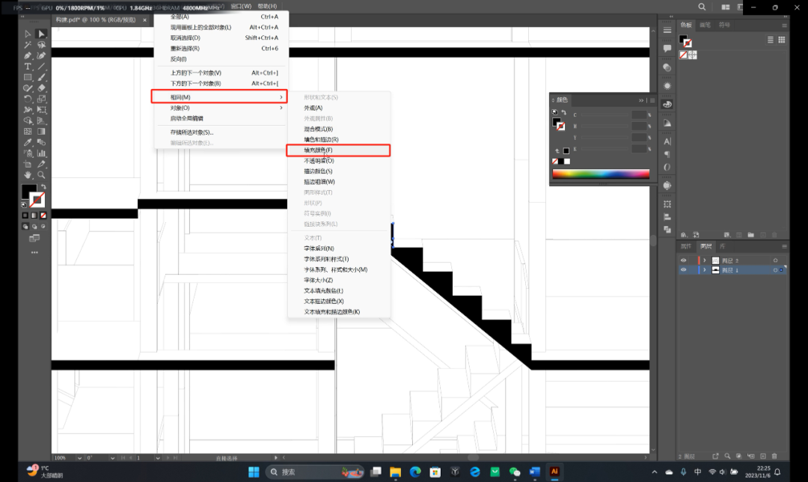This screenshot has width=808, height=482.
Task: Select the Column Graph tool
Action: [41, 153]
